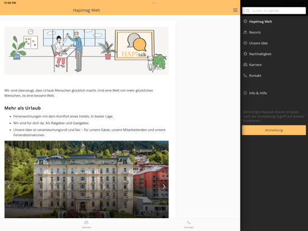This screenshot has width=308, height=231.
Task: Click the Resorts icon in the sidebar
Action: tap(245, 32)
